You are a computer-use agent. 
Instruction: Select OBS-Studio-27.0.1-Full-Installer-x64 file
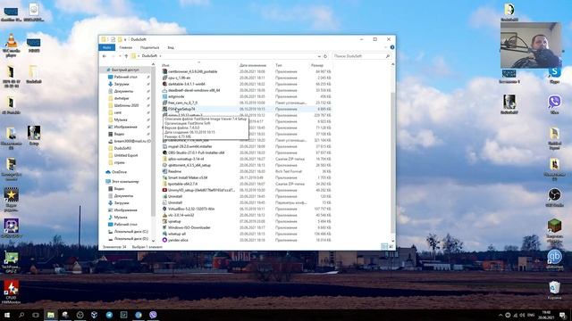point(197,152)
